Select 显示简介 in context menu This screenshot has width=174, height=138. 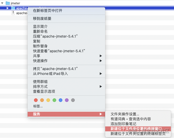pyautogui.click(x=66, y=27)
